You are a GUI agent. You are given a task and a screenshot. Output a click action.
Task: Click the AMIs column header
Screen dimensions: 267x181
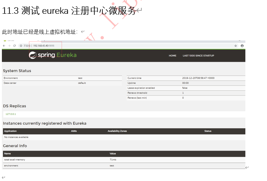coord(74,131)
